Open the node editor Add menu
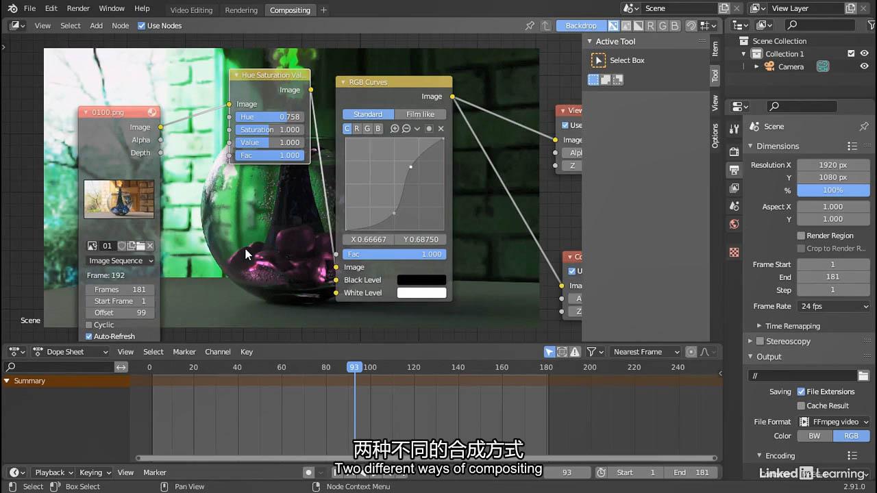Image resolution: width=877 pixels, height=493 pixels. 96,25
